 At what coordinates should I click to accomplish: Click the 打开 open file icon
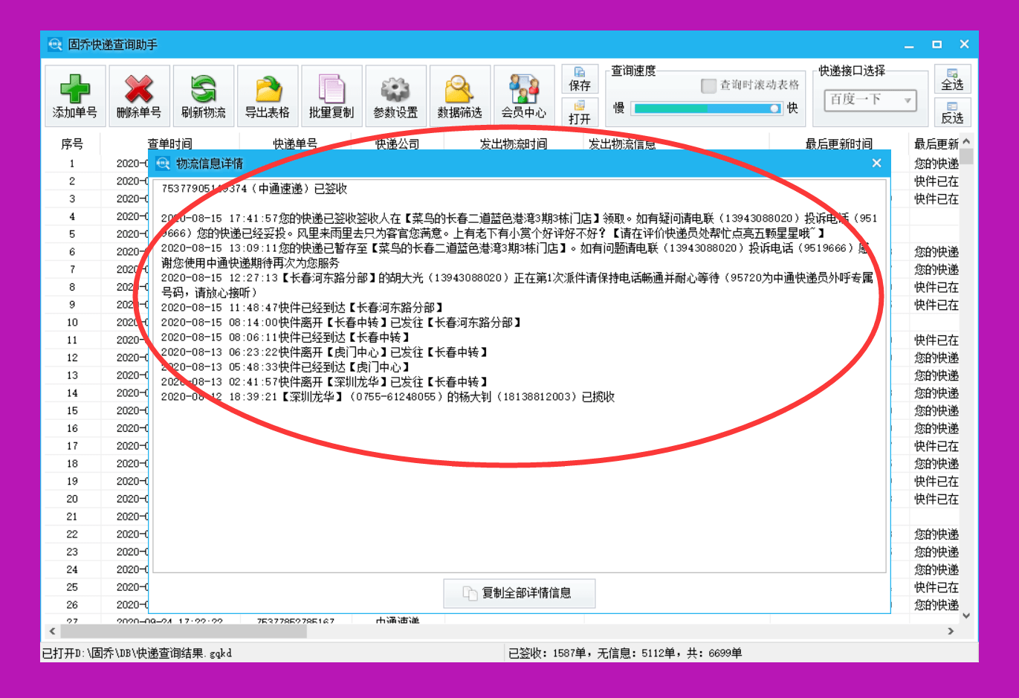pos(581,110)
